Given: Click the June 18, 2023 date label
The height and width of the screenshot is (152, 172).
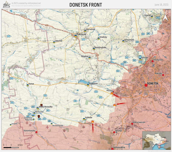Looking at the screenshot, I should coord(162,5).
